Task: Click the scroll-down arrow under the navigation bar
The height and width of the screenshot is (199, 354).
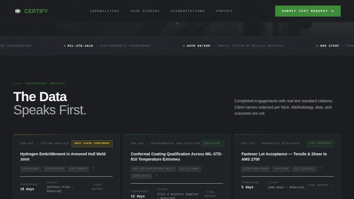Action: tap(177, 23)
